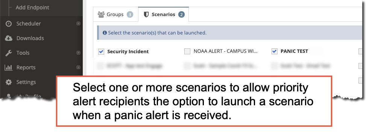Expand the Reports sidebar submenu
Screen dimensions: 366x136
(78, 67)
